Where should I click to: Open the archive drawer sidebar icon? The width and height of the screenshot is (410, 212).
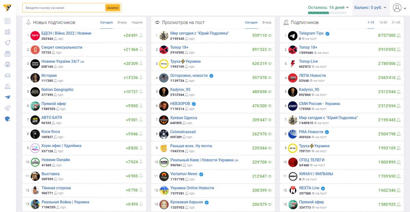(8, 54)
